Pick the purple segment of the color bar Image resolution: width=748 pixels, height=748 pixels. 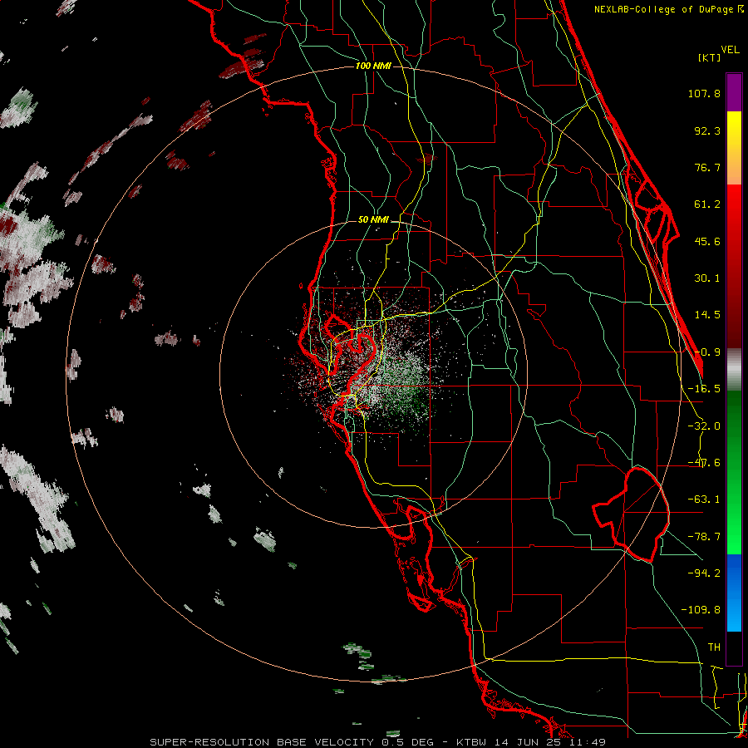pos(734,92)
